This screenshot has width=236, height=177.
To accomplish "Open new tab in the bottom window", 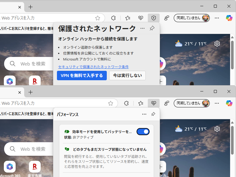I will 31,92.
